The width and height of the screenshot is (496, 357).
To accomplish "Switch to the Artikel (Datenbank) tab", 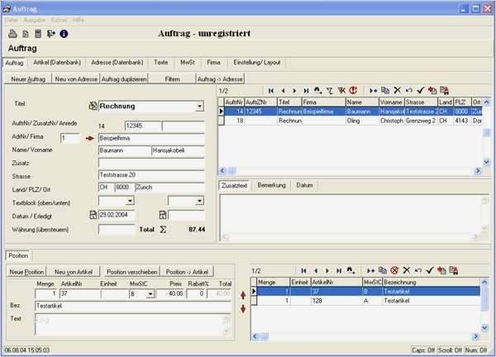I will point(57,62).
